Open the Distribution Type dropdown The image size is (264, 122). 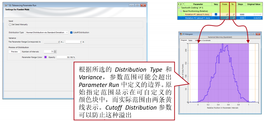tap(47, 32)
